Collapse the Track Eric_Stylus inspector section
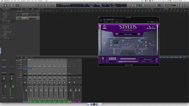This screenshot has height=106, width=189. click(x=1, y=21)
